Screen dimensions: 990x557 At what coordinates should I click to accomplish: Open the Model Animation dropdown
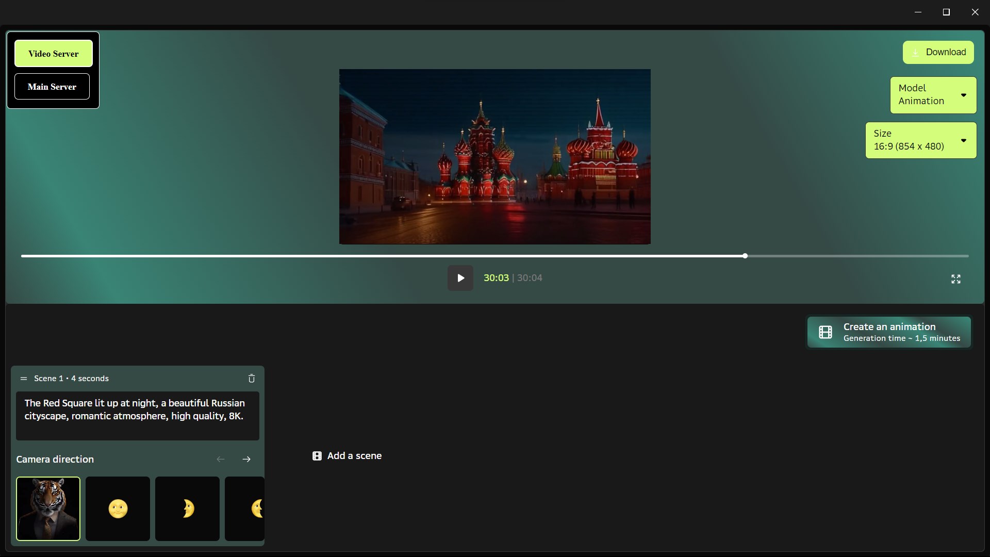(x=933, y=95)
